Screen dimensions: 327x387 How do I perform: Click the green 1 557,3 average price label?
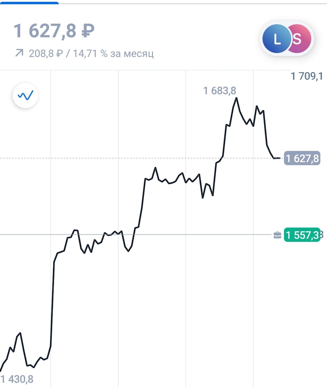(302, 235)
